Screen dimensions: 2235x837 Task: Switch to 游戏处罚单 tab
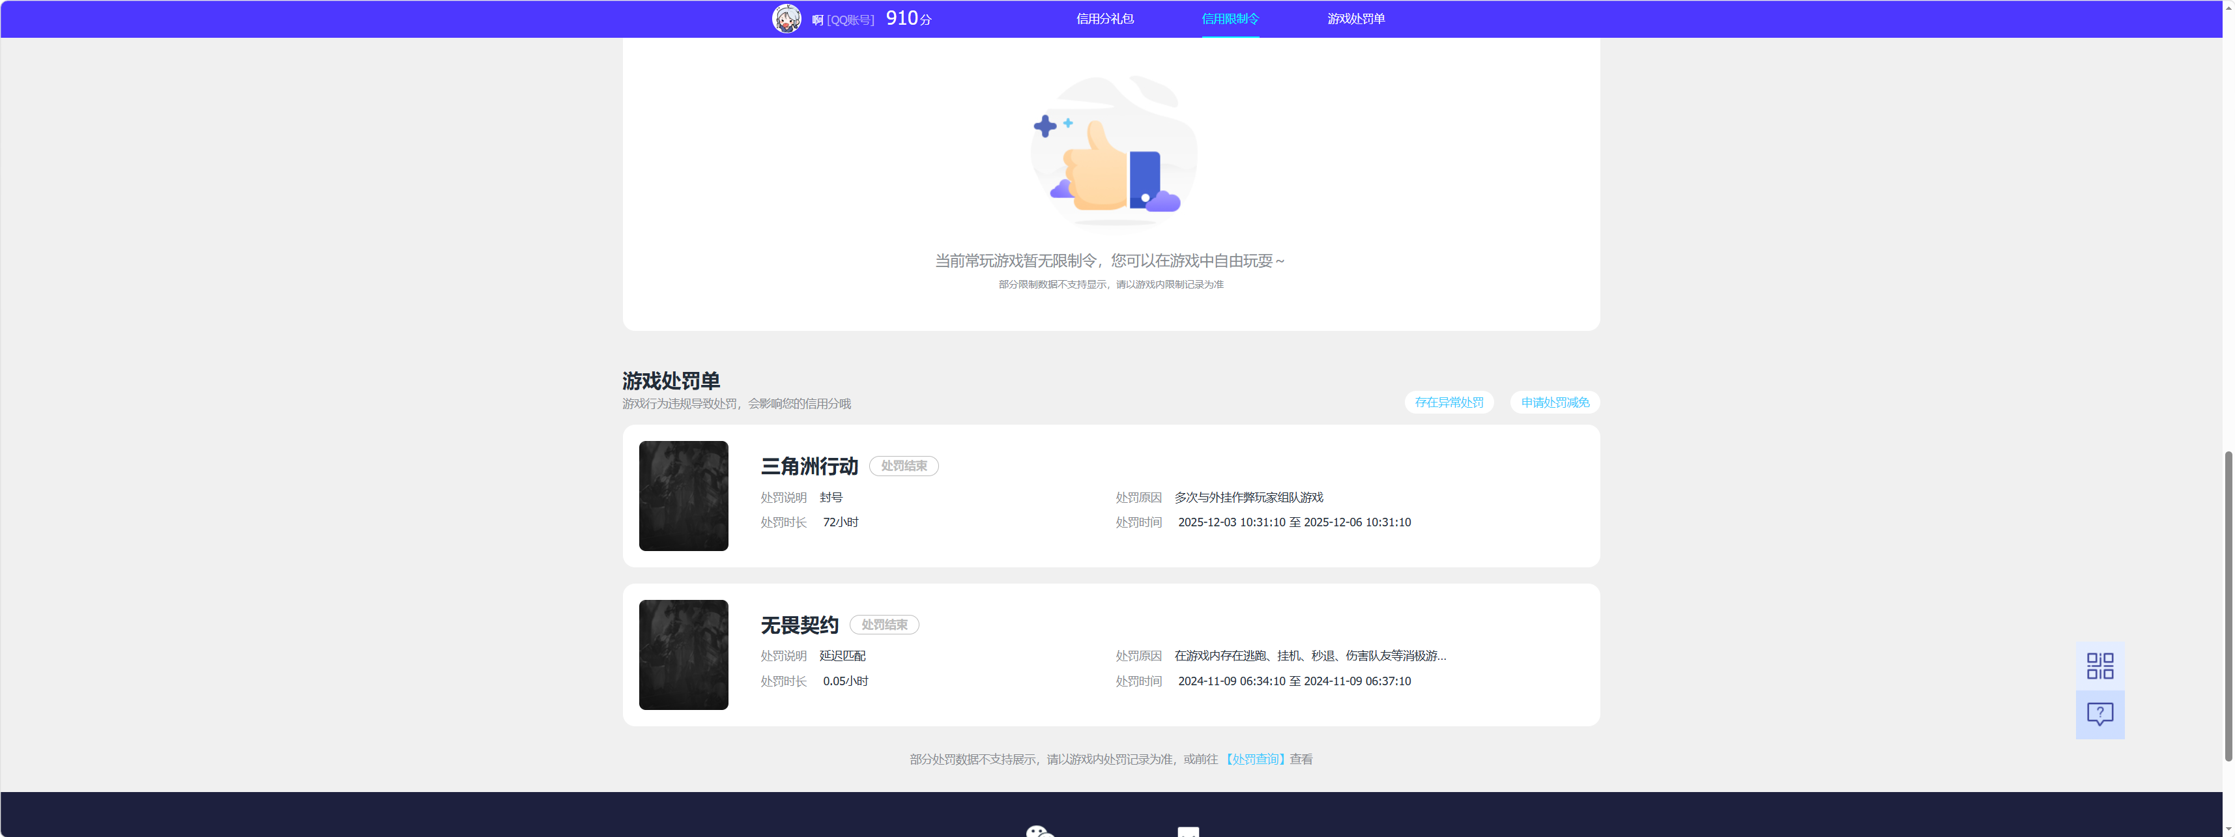pos(1355,18)
